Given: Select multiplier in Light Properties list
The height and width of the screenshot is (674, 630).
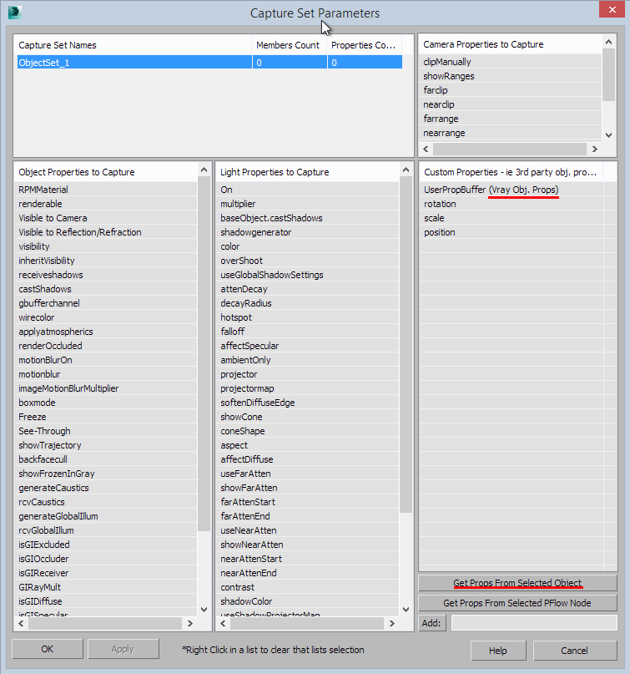Looking at the screenshot, I should 238,204.
